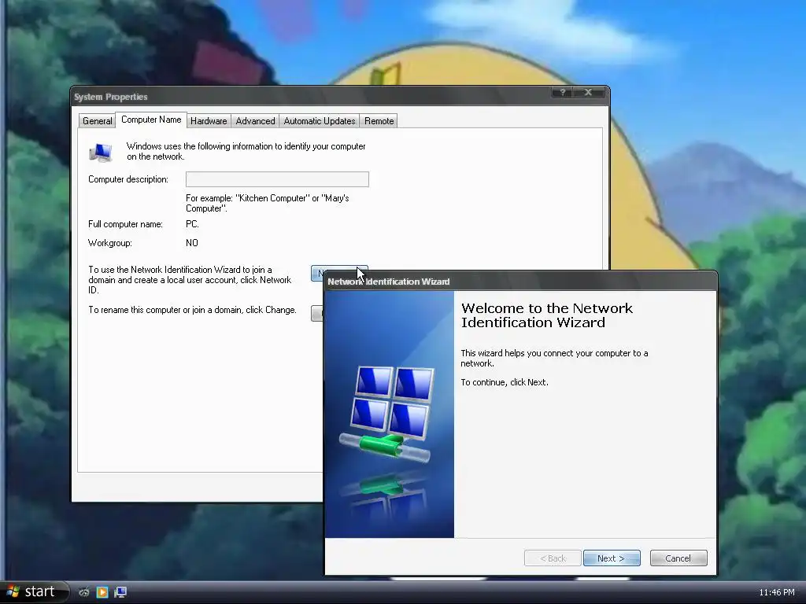Screen dimensions: 806x604
Task: Click the partially hidden Change button
Action: click(317, 313)
